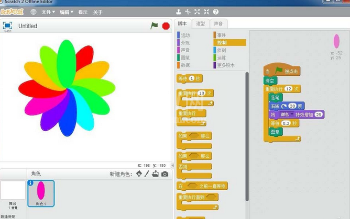The height and width of the screenshot is (219, 350).
Task: Select the 运算 block category
Action: coord(220,57)
